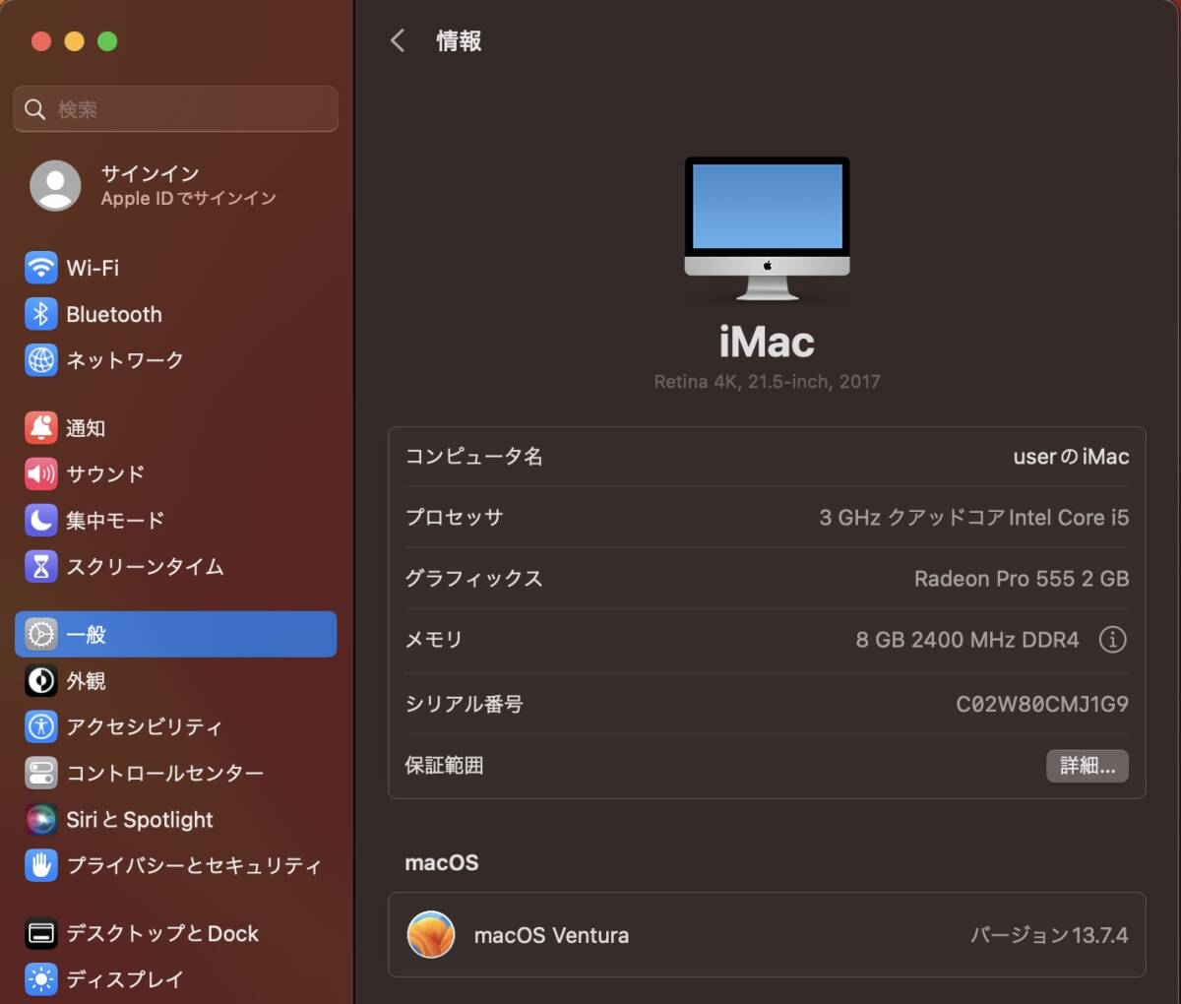Click the メモリ label
This screenshot has width=1181, height=1004.
434,640
